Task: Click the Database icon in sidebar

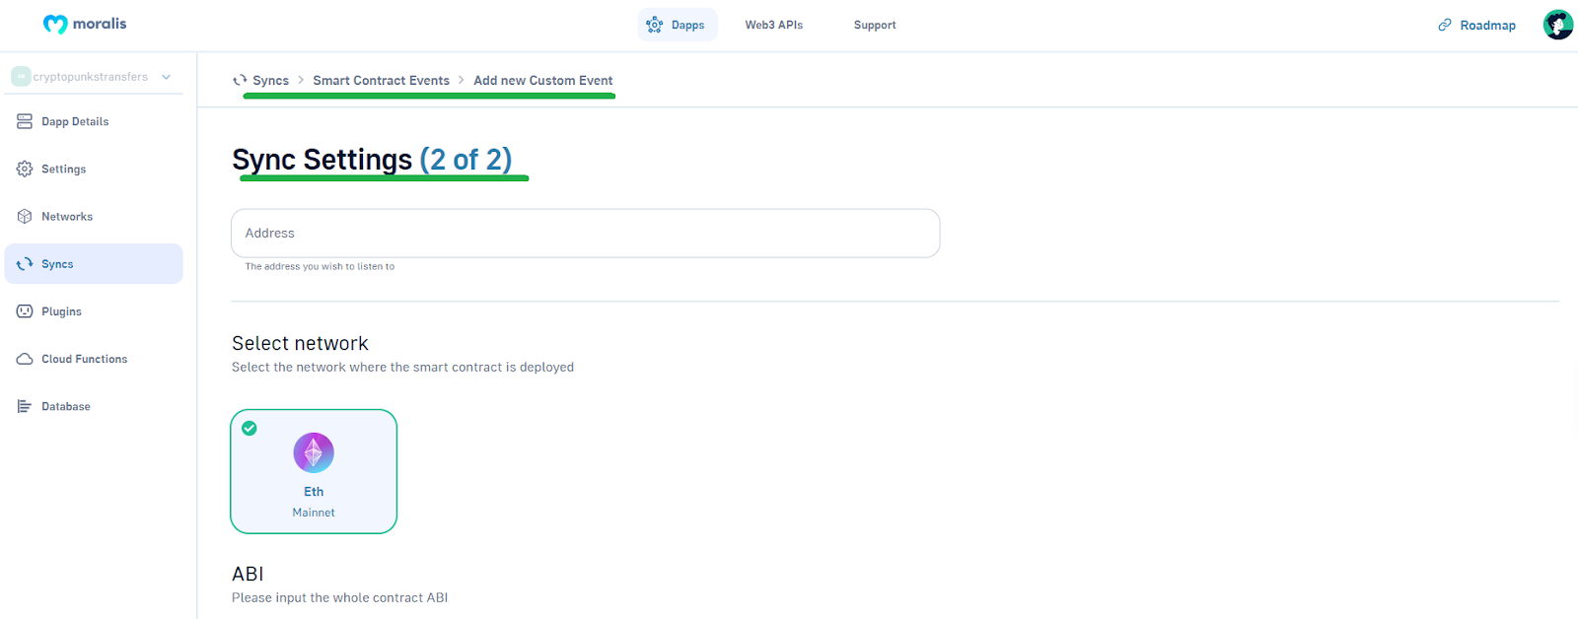Action: [x=25, y=406]
